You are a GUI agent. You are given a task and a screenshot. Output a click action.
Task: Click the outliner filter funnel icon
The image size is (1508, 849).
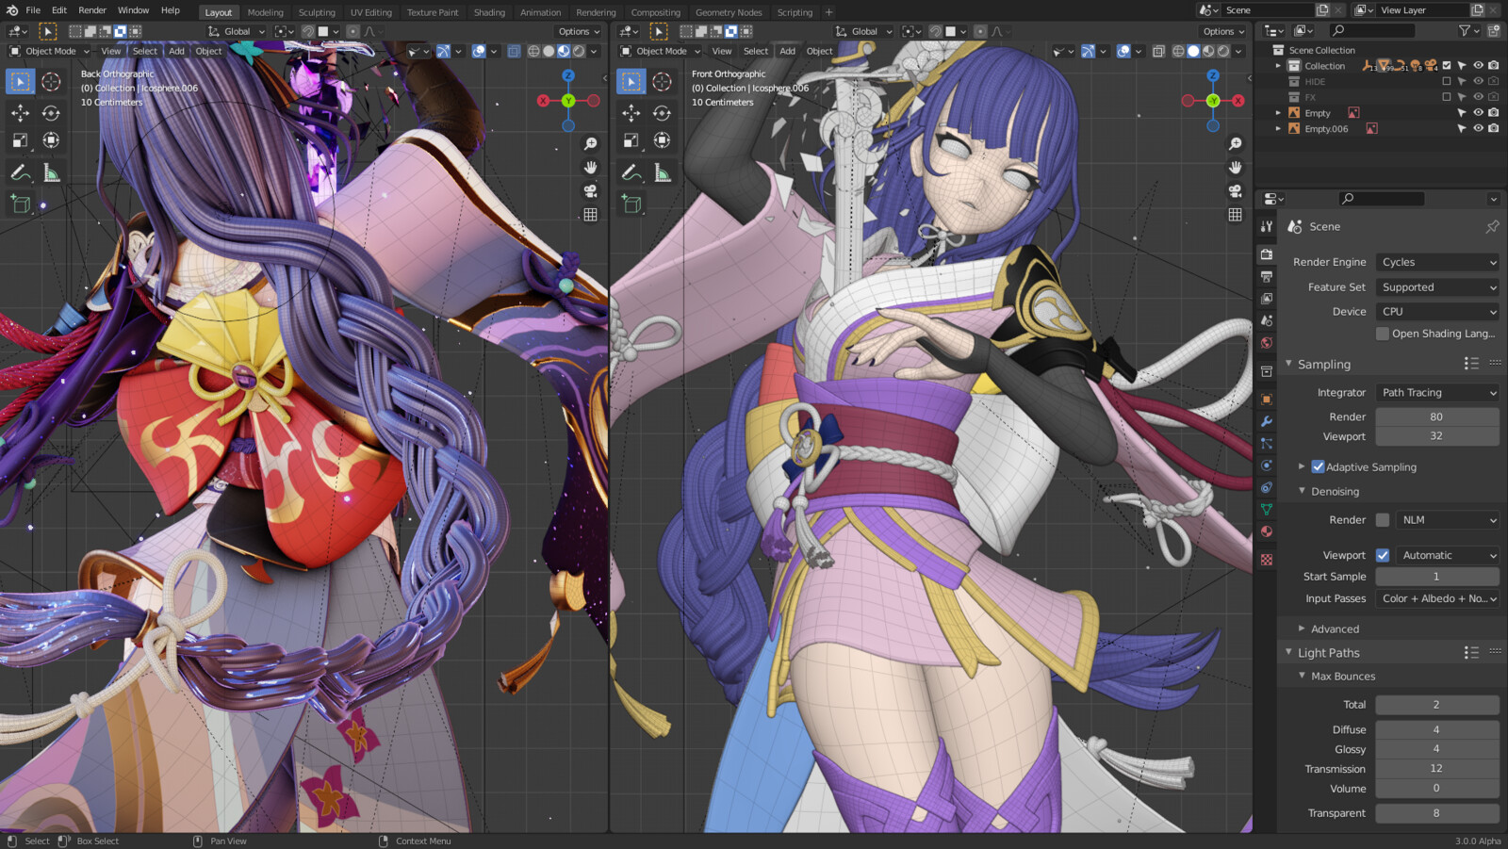click(1465, 30)
